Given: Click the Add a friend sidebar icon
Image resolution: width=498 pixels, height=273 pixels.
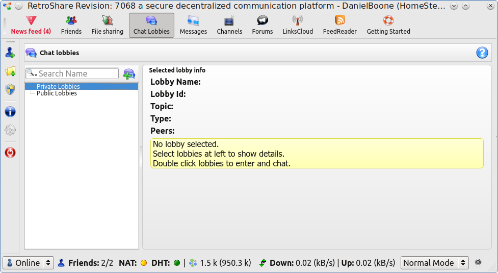Looking at the screenshot, I should click(10, 53).
